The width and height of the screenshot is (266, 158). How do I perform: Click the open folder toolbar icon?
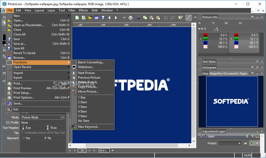[x=90, y=18]
